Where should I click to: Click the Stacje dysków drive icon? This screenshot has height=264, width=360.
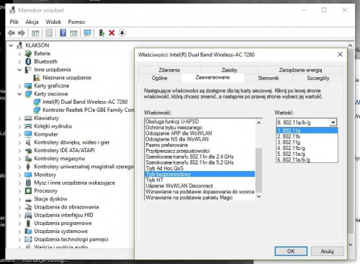[28, 199]
